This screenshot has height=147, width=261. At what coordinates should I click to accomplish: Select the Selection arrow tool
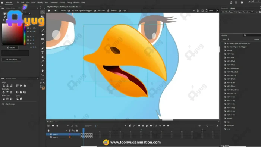(x=43, y=12)
